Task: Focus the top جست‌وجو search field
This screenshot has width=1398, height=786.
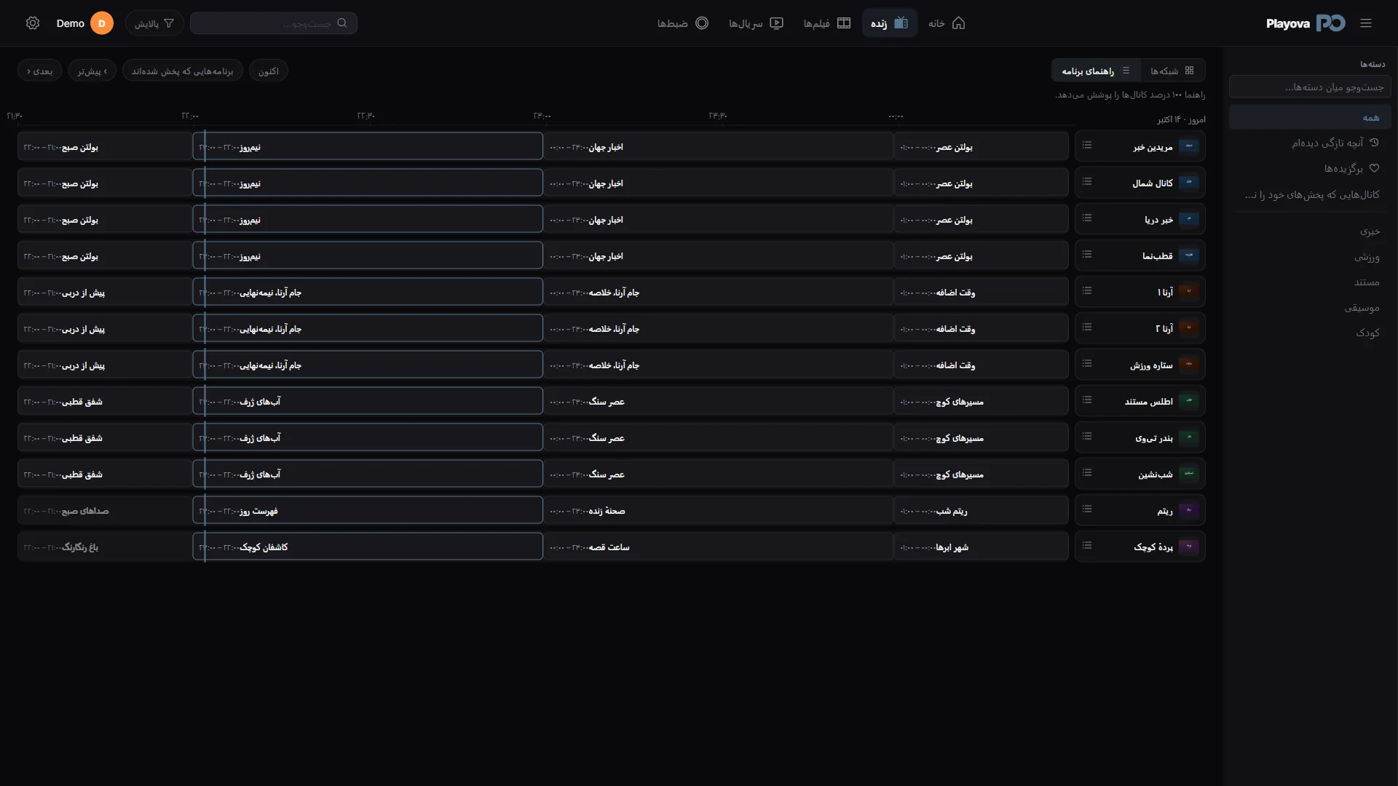Action: tap(274, 23)
